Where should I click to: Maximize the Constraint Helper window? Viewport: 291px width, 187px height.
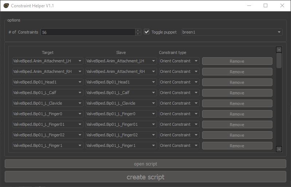(x=266, y=5)
